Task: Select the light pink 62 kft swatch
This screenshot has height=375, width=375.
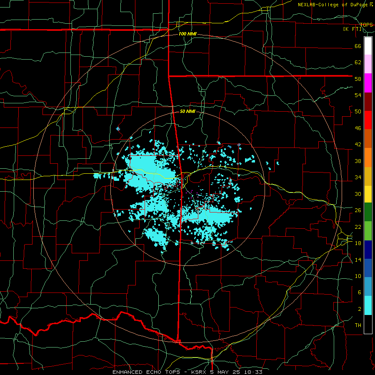Action: click(x=368, y=64)
